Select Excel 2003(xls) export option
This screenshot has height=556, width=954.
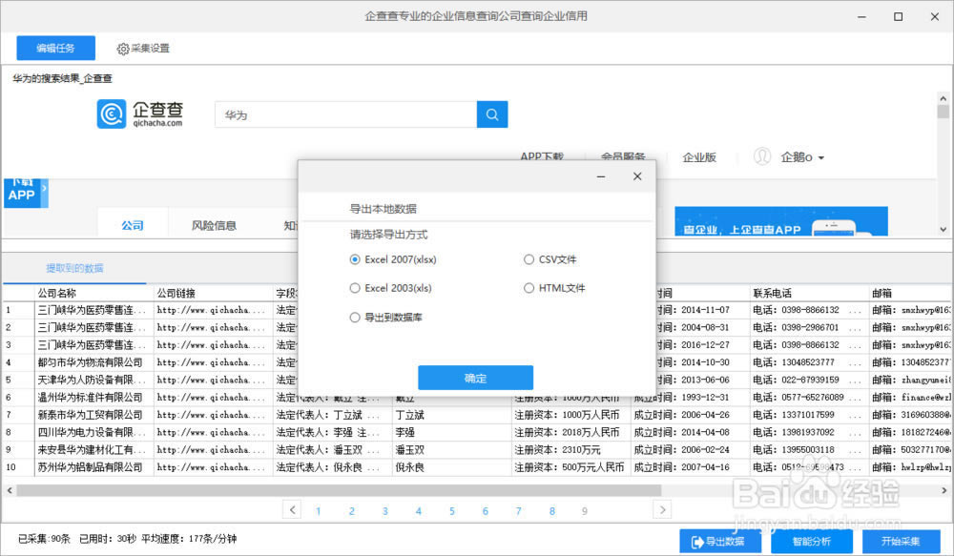(x=356, y=288)
